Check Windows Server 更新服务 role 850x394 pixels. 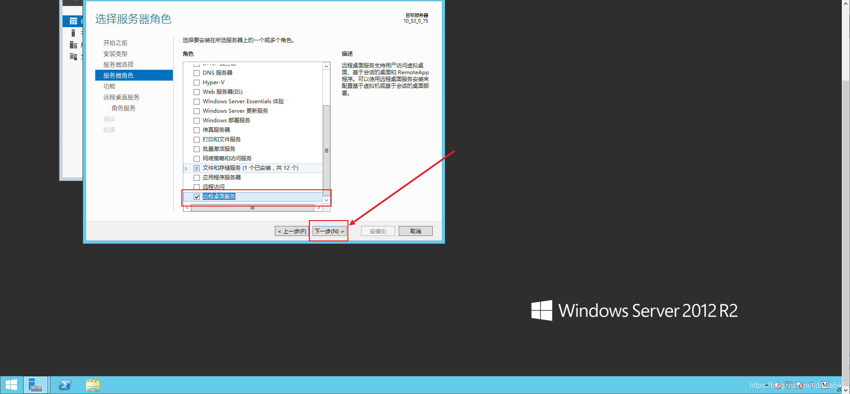click(x=196, y=111)
